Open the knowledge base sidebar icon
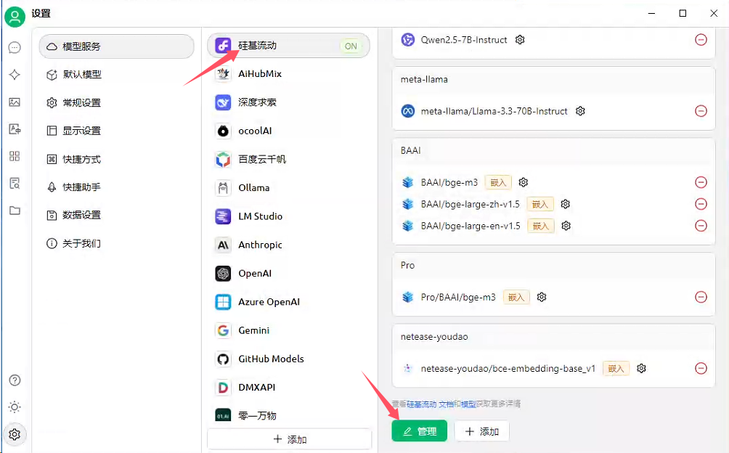 (15, 184)
